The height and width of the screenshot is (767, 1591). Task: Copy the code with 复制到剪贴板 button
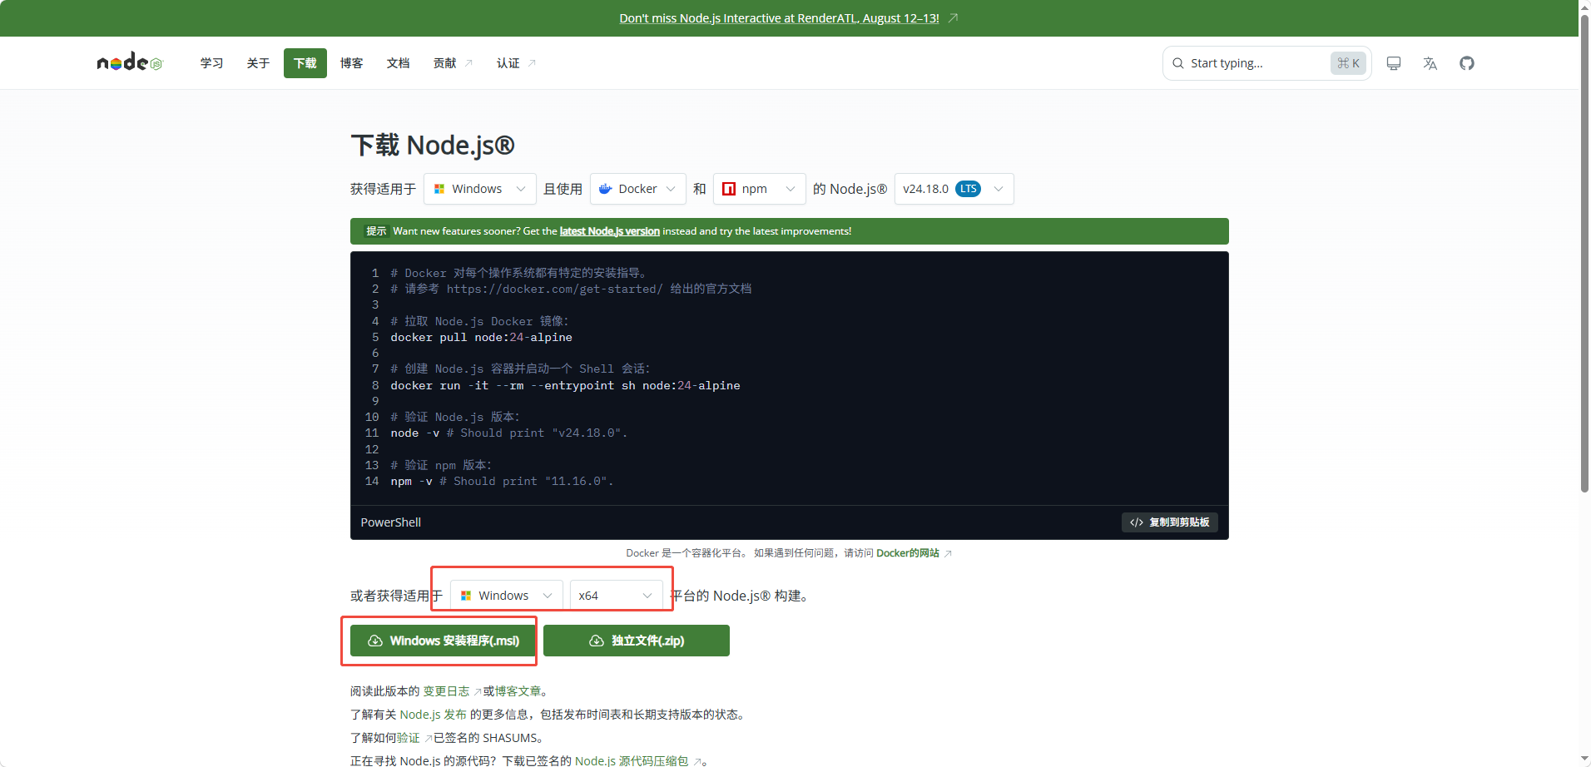[1169, 522]
